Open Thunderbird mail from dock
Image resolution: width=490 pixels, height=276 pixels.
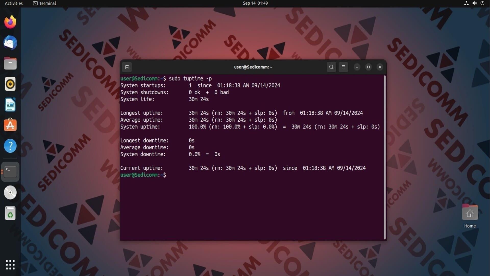(10, 43)
